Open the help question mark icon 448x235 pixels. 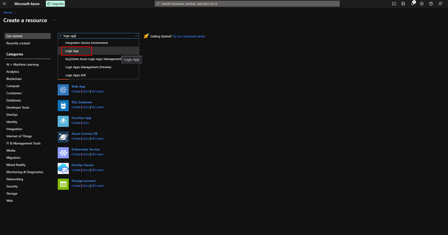tap(431, 4)
